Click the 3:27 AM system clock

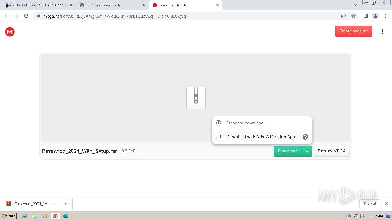coord(376,216)
